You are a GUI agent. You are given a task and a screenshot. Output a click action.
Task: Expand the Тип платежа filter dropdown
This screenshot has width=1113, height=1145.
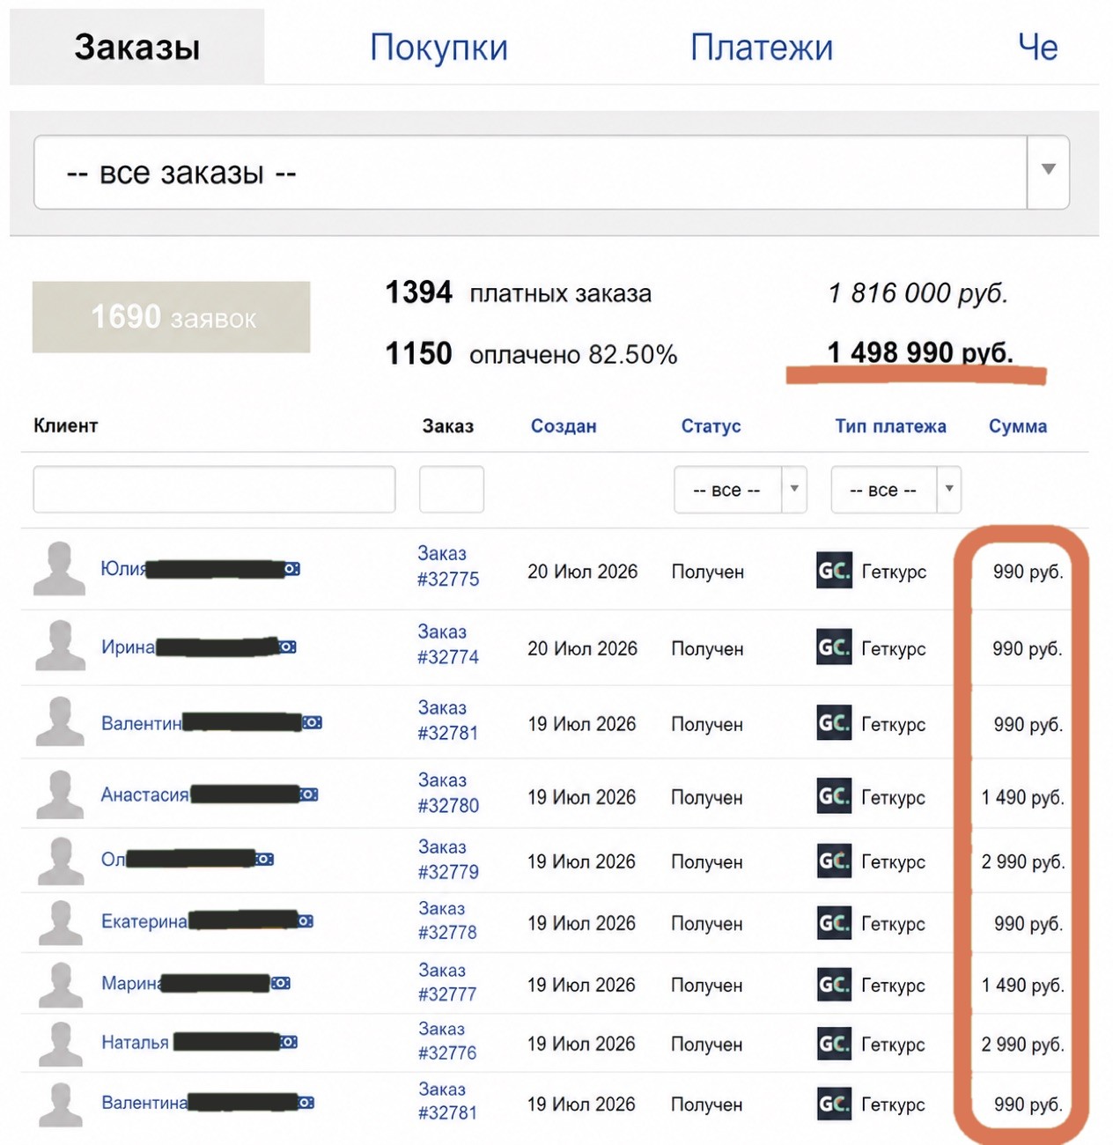pos(896,490)
